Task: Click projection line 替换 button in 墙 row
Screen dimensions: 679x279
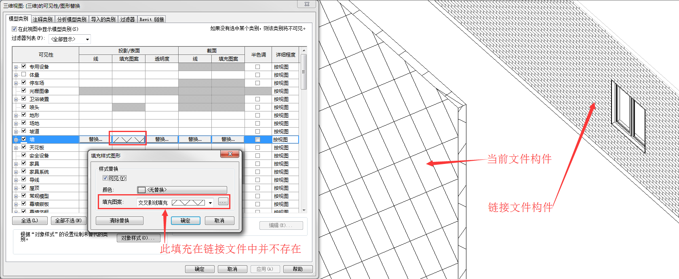Action: point(95,139)
